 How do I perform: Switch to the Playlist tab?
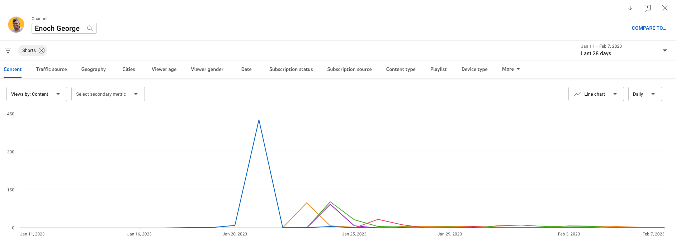tap(438, 69)
